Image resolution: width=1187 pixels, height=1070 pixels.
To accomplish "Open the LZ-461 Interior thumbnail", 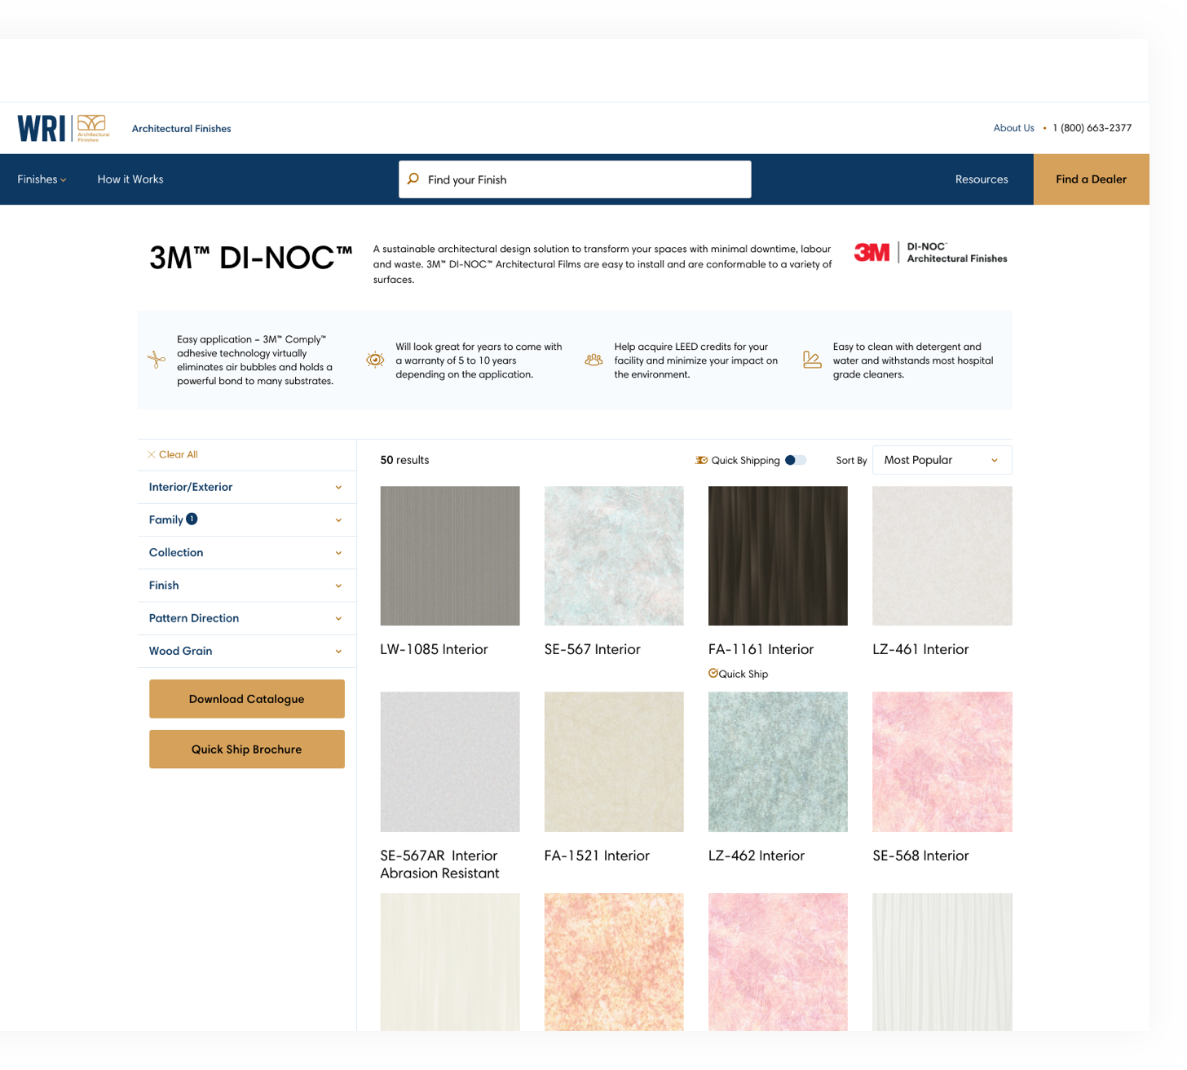I will tap(942, 556).
